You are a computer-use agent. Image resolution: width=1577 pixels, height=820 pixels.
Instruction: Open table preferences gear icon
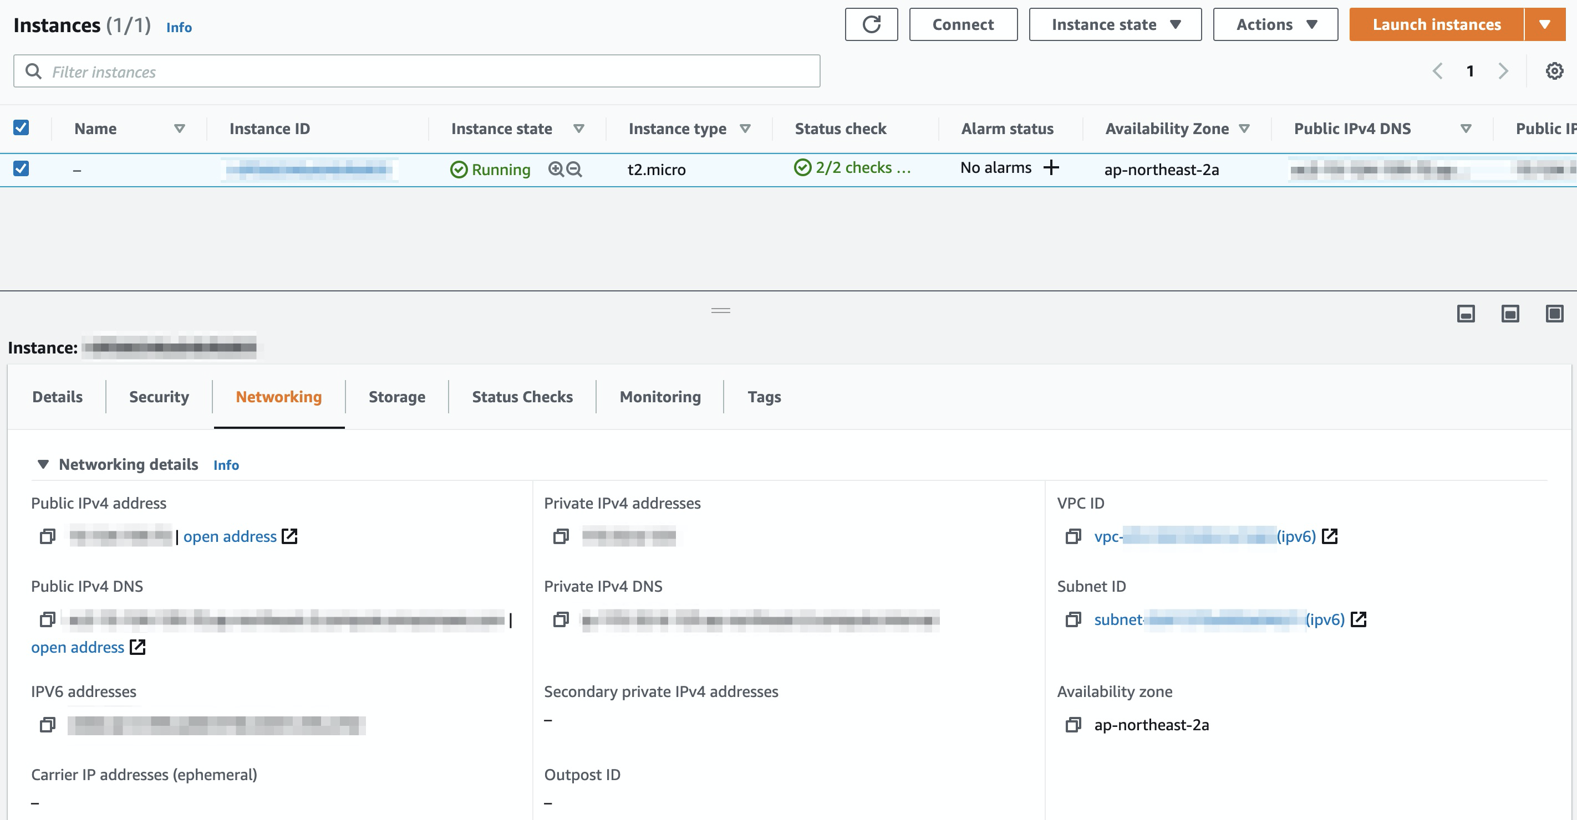[x=1554, y=71]
